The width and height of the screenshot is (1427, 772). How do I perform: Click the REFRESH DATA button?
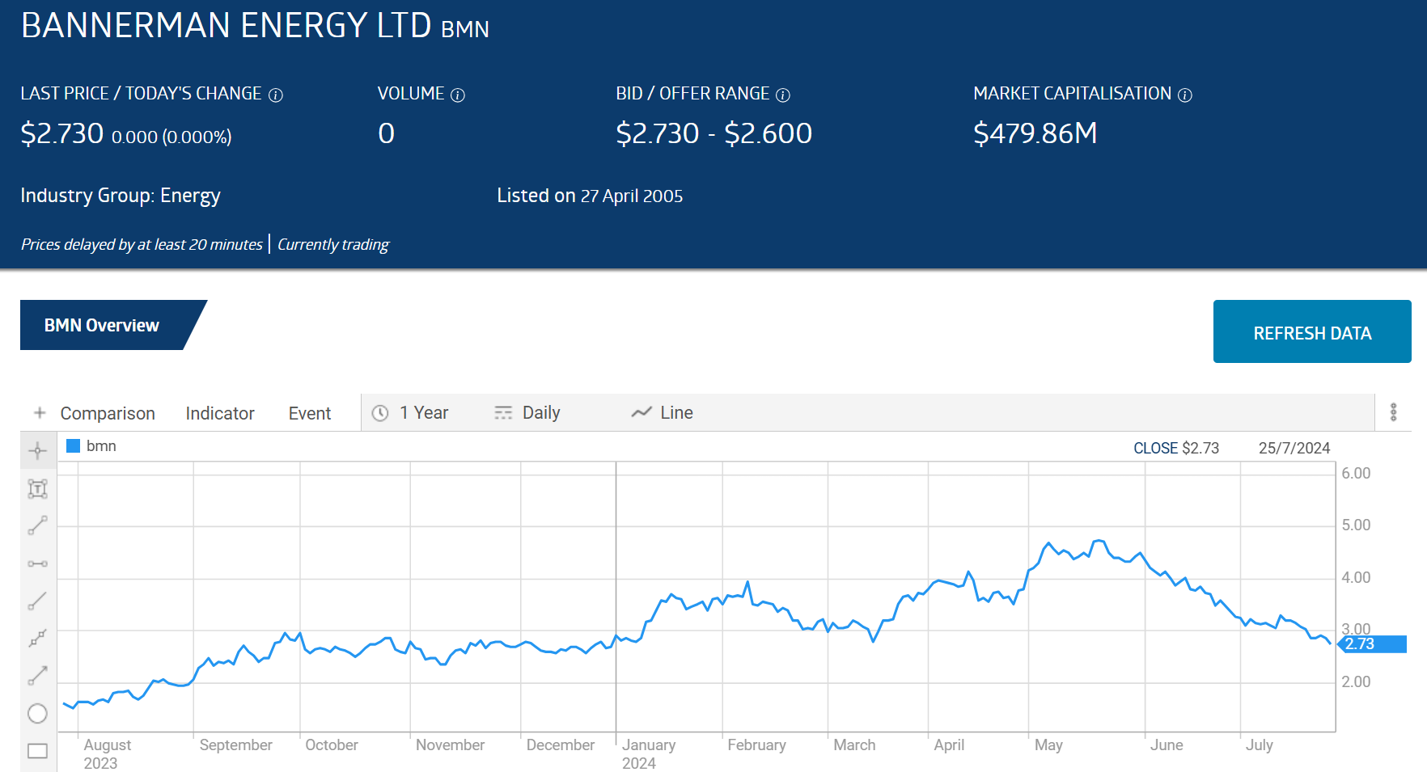[1312, 331]
